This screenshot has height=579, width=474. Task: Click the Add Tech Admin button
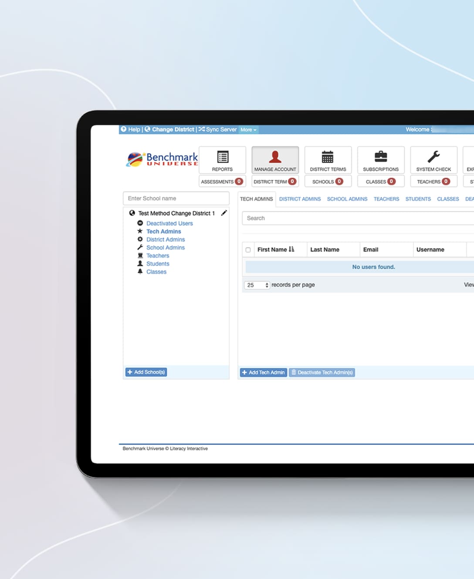(x=263, y=372)
